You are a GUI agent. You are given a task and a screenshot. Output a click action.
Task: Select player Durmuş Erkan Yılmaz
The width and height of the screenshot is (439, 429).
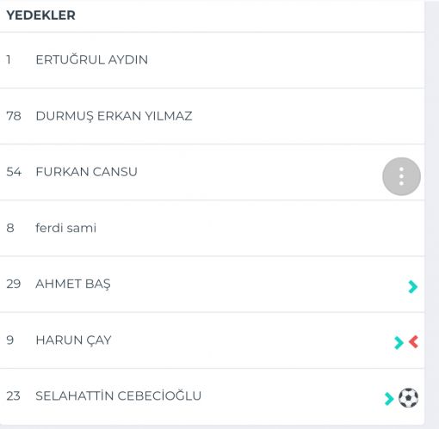[114, 116]
